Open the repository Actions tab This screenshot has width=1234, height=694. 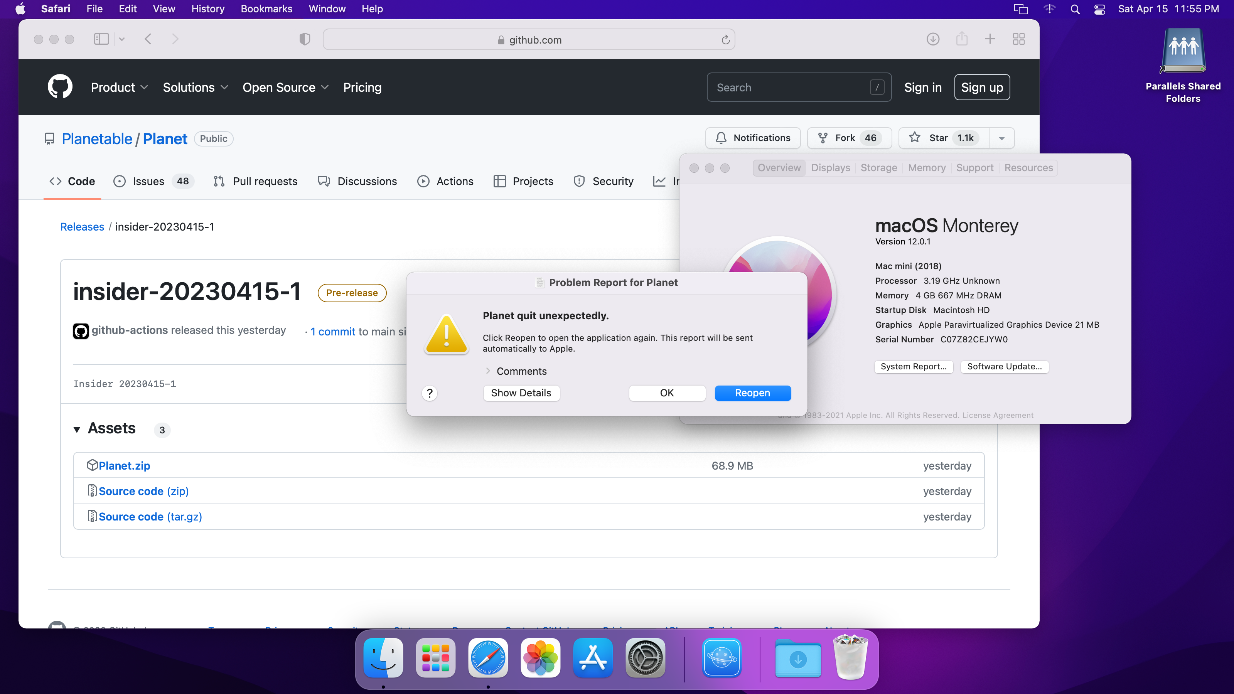coord(445,181)
